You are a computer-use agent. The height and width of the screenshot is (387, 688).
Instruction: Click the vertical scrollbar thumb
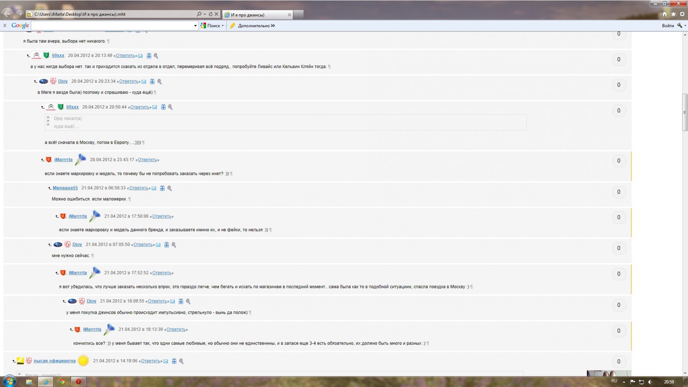point(685,112)
